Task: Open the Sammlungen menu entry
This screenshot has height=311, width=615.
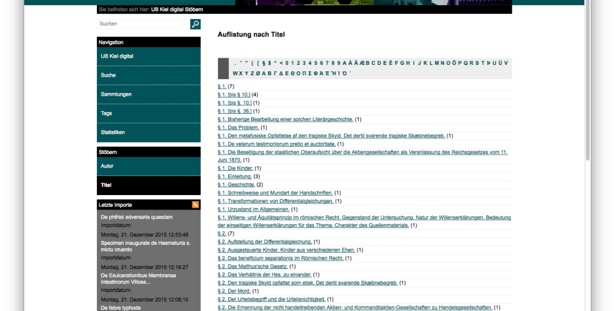Action: point(149,94)
